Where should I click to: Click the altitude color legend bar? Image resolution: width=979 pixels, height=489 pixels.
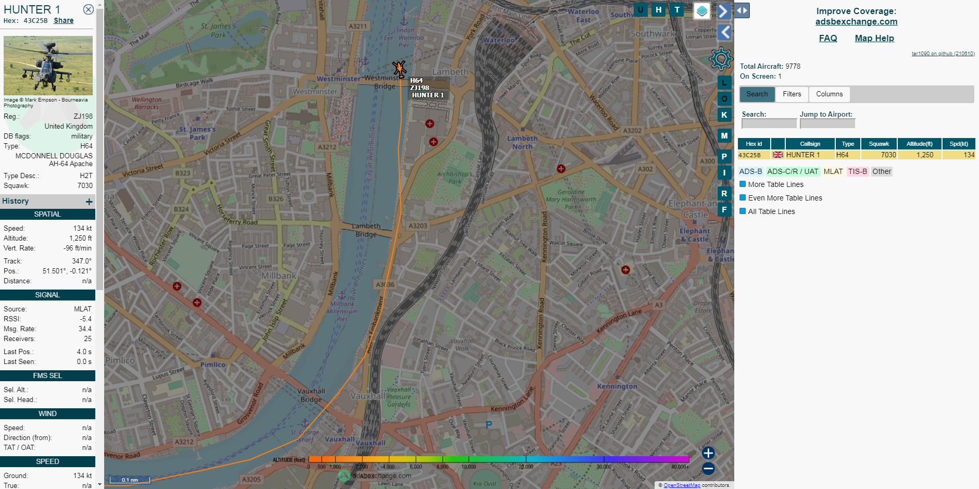coord(498,459)
